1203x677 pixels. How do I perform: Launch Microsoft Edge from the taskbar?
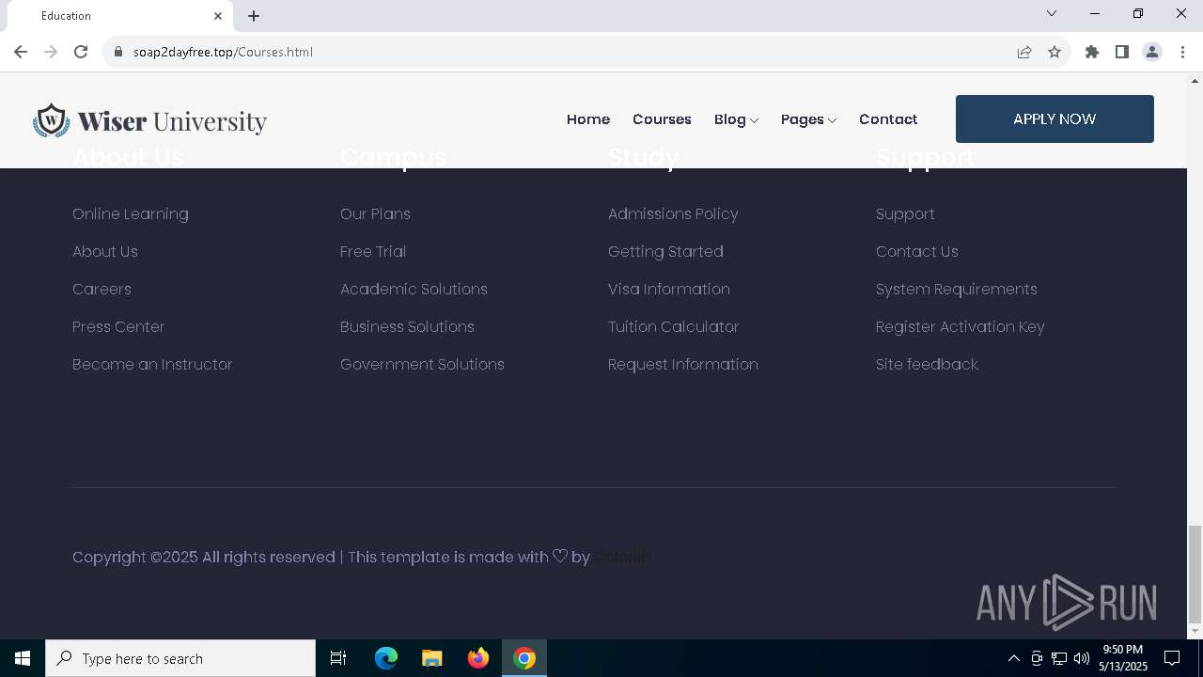coord(386,658)
